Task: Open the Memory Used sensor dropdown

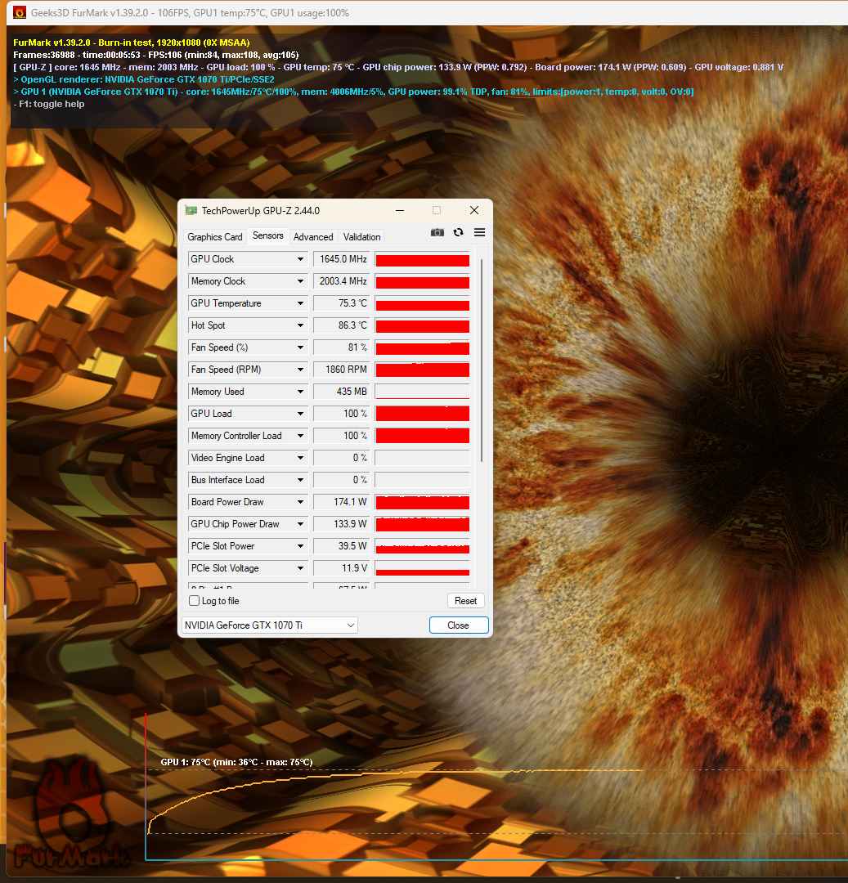Action: tap(300, 392)
